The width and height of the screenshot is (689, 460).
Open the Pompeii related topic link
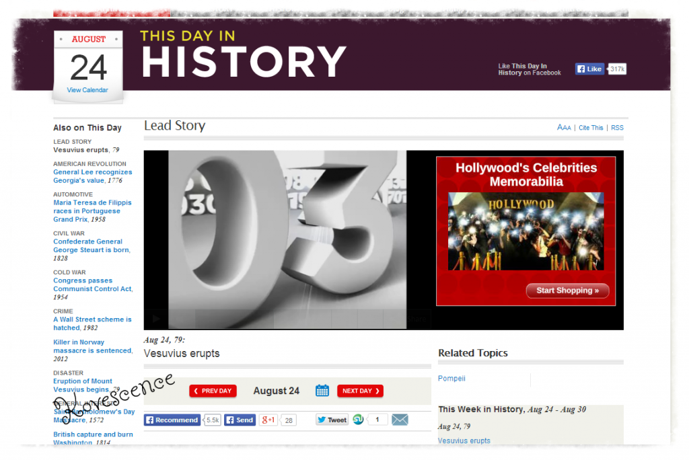tap(451, 378)
